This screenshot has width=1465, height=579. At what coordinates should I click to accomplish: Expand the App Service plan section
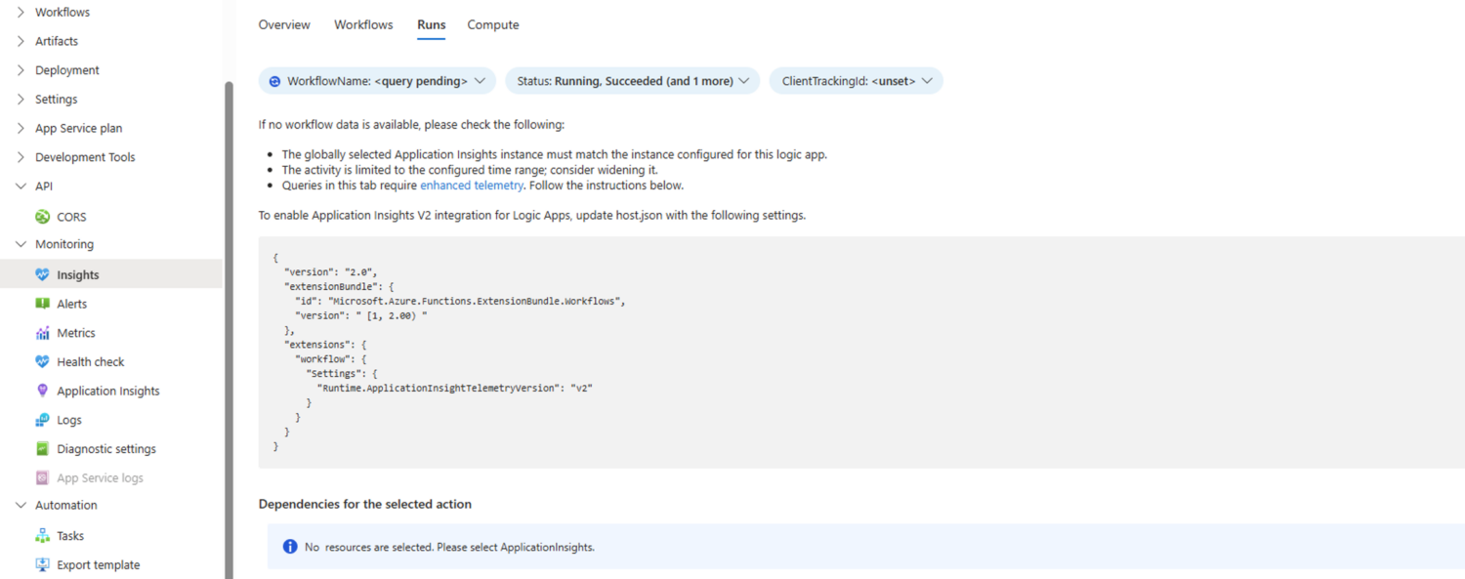click(21, 128)
